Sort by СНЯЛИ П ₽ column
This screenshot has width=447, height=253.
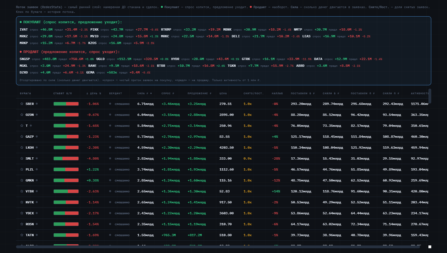click(x=391, y=93)
